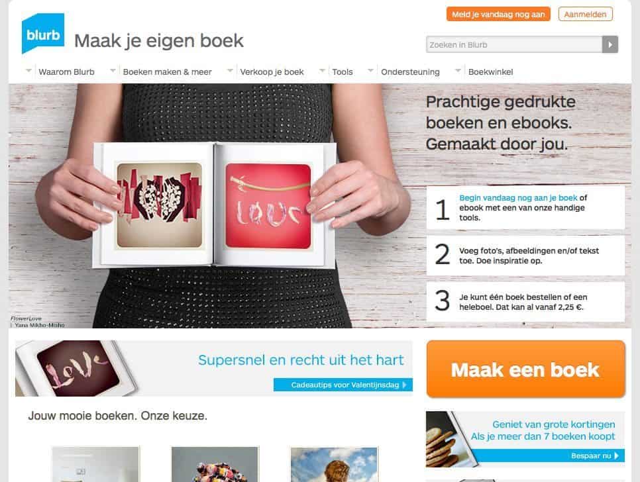Open the Waarom Blurb menu
The image size is (640, 482).
coord(66,72)
